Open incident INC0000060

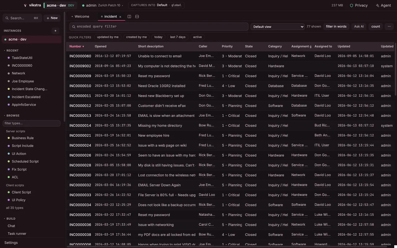80,56
